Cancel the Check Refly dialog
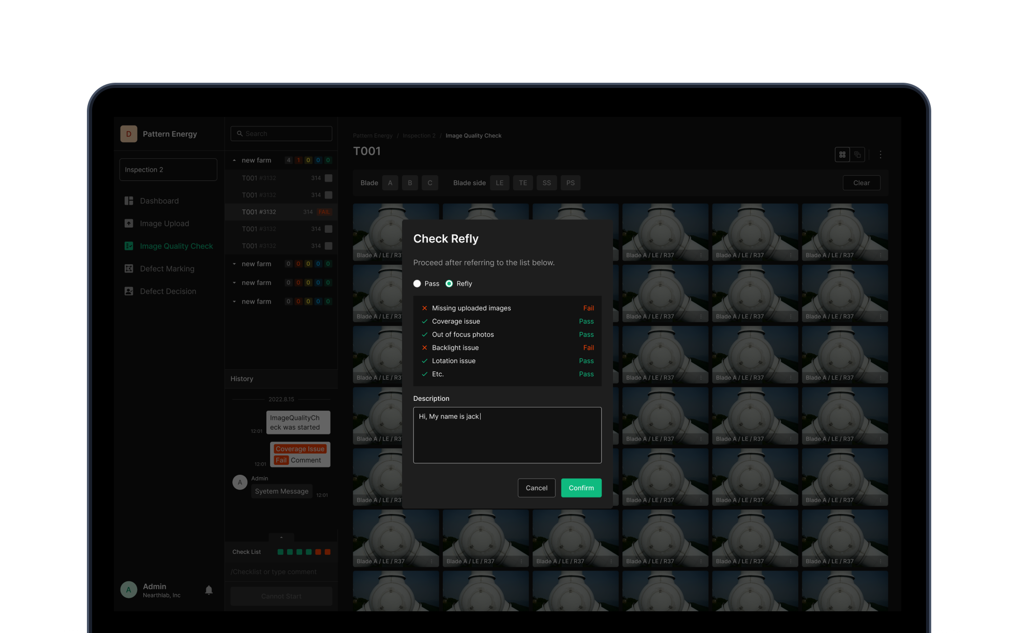 (536, 488)
